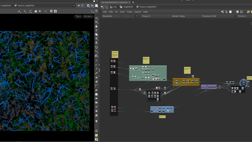Toggle the Proxy 1:2 checkbox

(x=140, y=16)
